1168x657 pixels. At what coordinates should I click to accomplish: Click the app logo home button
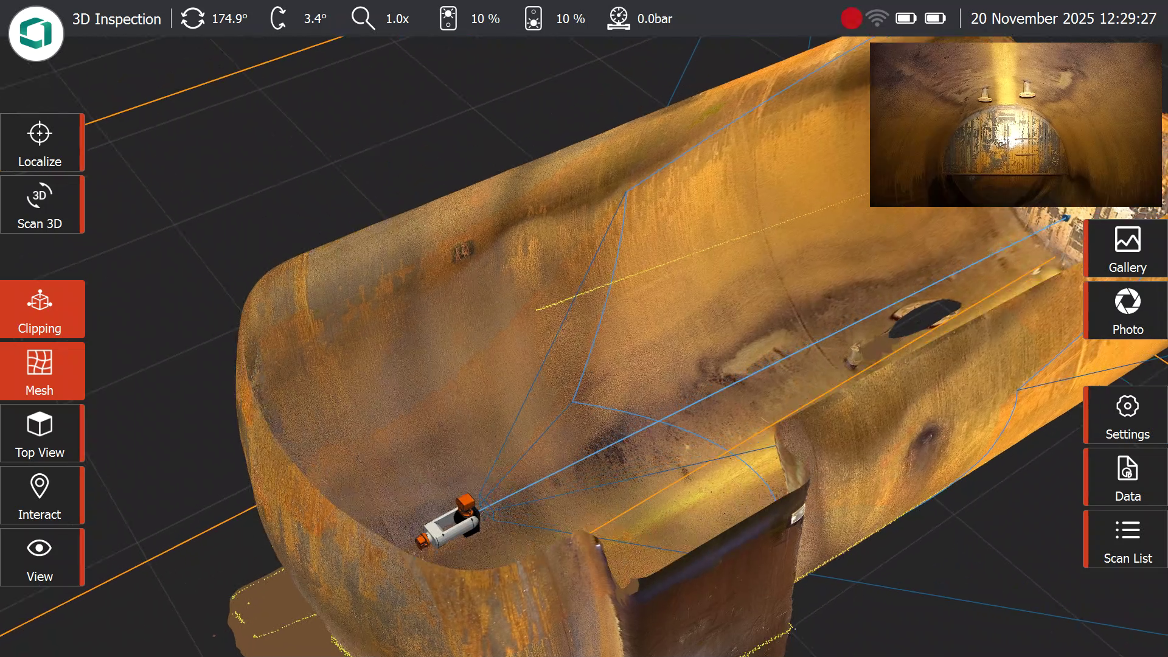36,33
